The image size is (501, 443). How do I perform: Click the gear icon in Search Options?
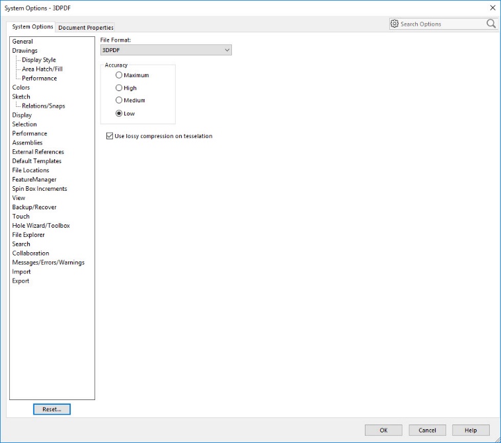395,24
